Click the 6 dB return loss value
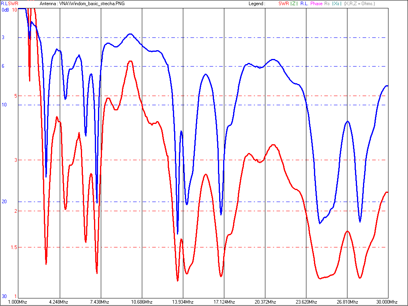 (x=3, y=66)
